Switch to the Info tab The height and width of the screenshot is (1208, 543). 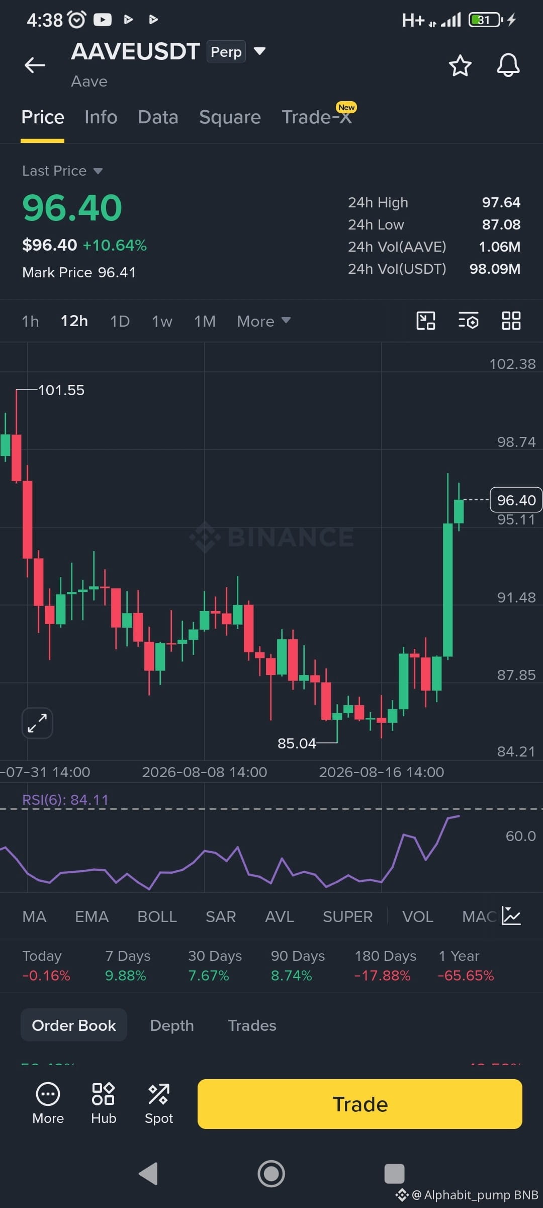click(x=101, y=117)
